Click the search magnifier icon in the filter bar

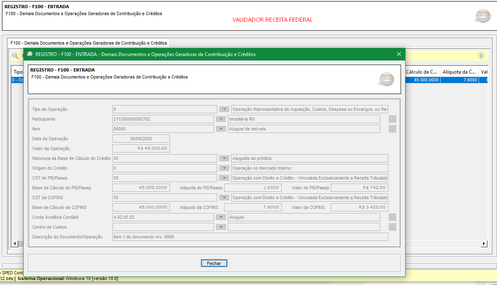[x=15, y=56]
